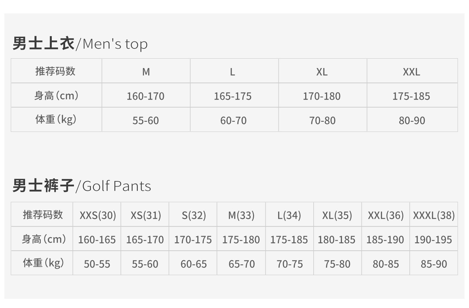Click the 70-80 weight cell in top table
The image size is (469, 308).
[x=322, y=120]
